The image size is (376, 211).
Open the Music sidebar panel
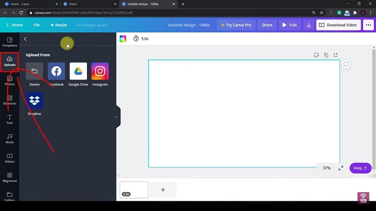click(x=10, y=139)
